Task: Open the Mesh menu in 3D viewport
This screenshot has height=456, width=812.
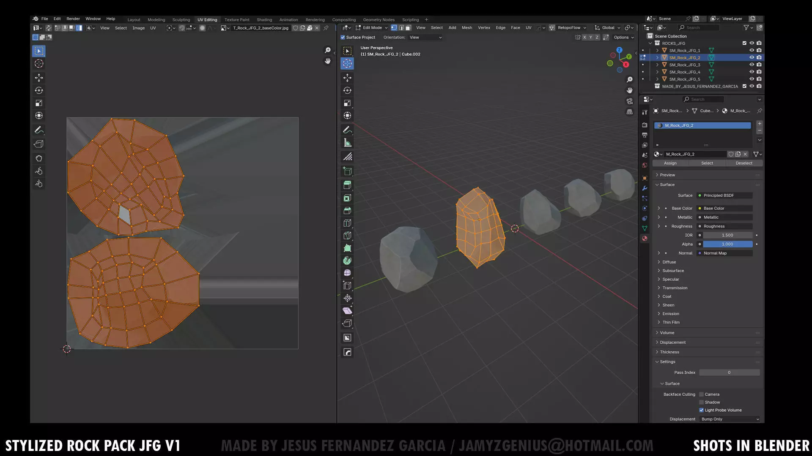Action: tap(467, 28)
